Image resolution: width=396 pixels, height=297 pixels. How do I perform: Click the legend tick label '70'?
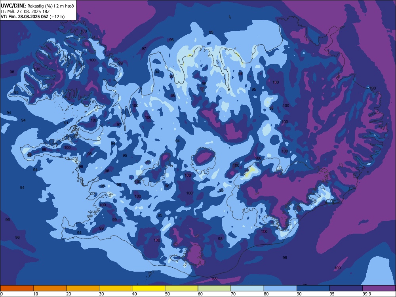coord(233,294)
